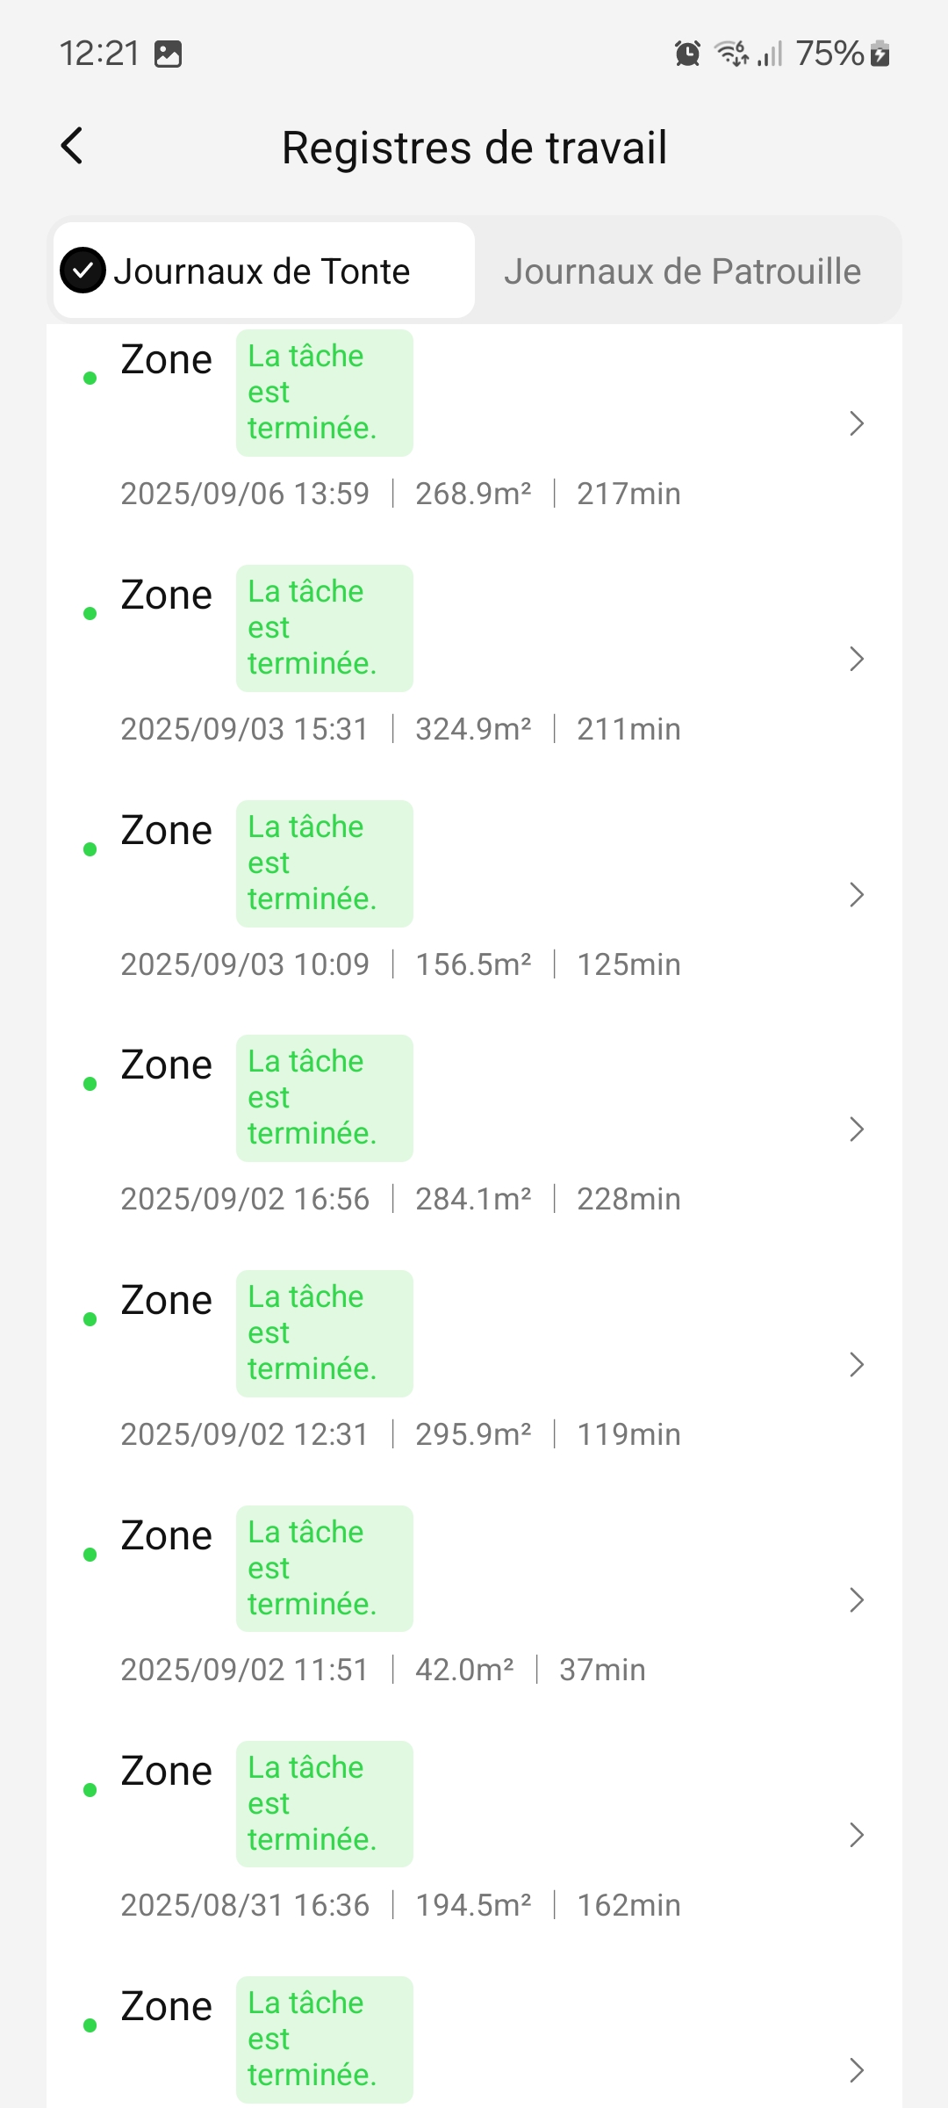Tap the green dot of the 2025/09/06 entry
The image size is (948, 2108).
[90, 379]
